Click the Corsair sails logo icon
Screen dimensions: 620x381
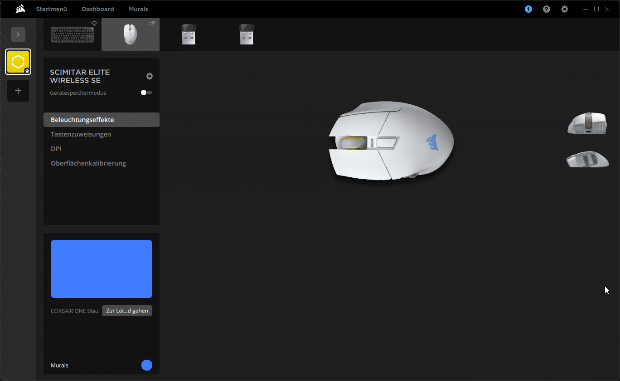point(20,9)
